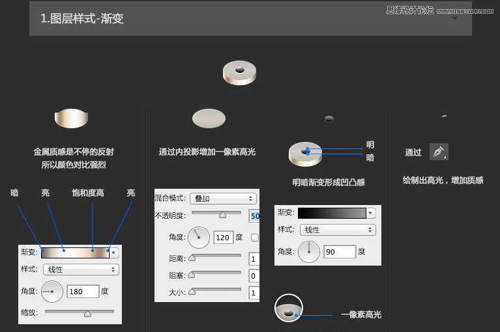Click the angle dial set to 90
500x332 pixels.
coord(309,252)
